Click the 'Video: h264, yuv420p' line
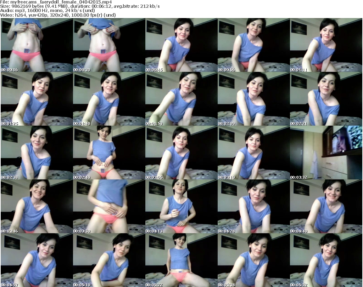 tap(58, 15)
